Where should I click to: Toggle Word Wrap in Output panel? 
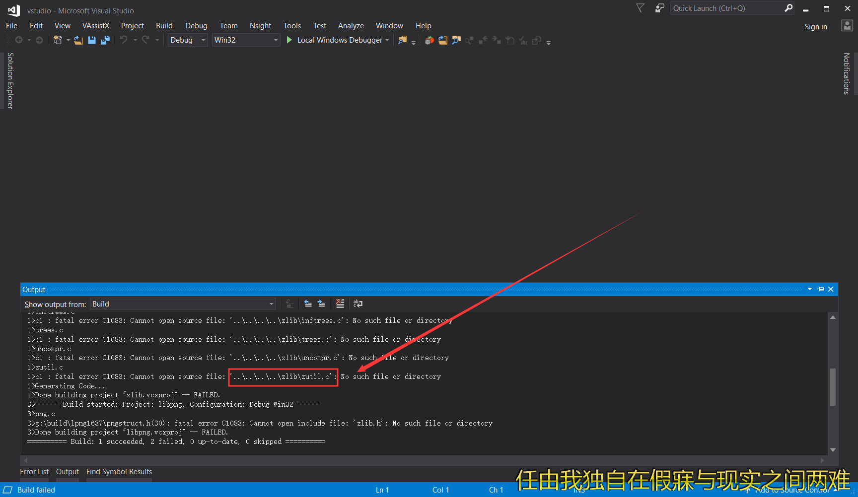click(x=358, y=304)
